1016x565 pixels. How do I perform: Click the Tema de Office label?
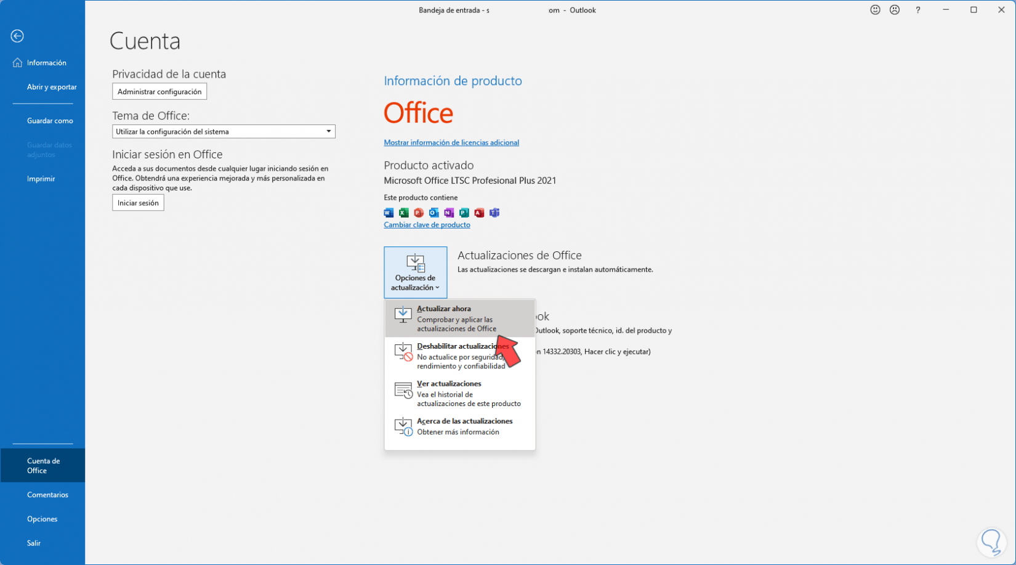click(x=151, y=116)
